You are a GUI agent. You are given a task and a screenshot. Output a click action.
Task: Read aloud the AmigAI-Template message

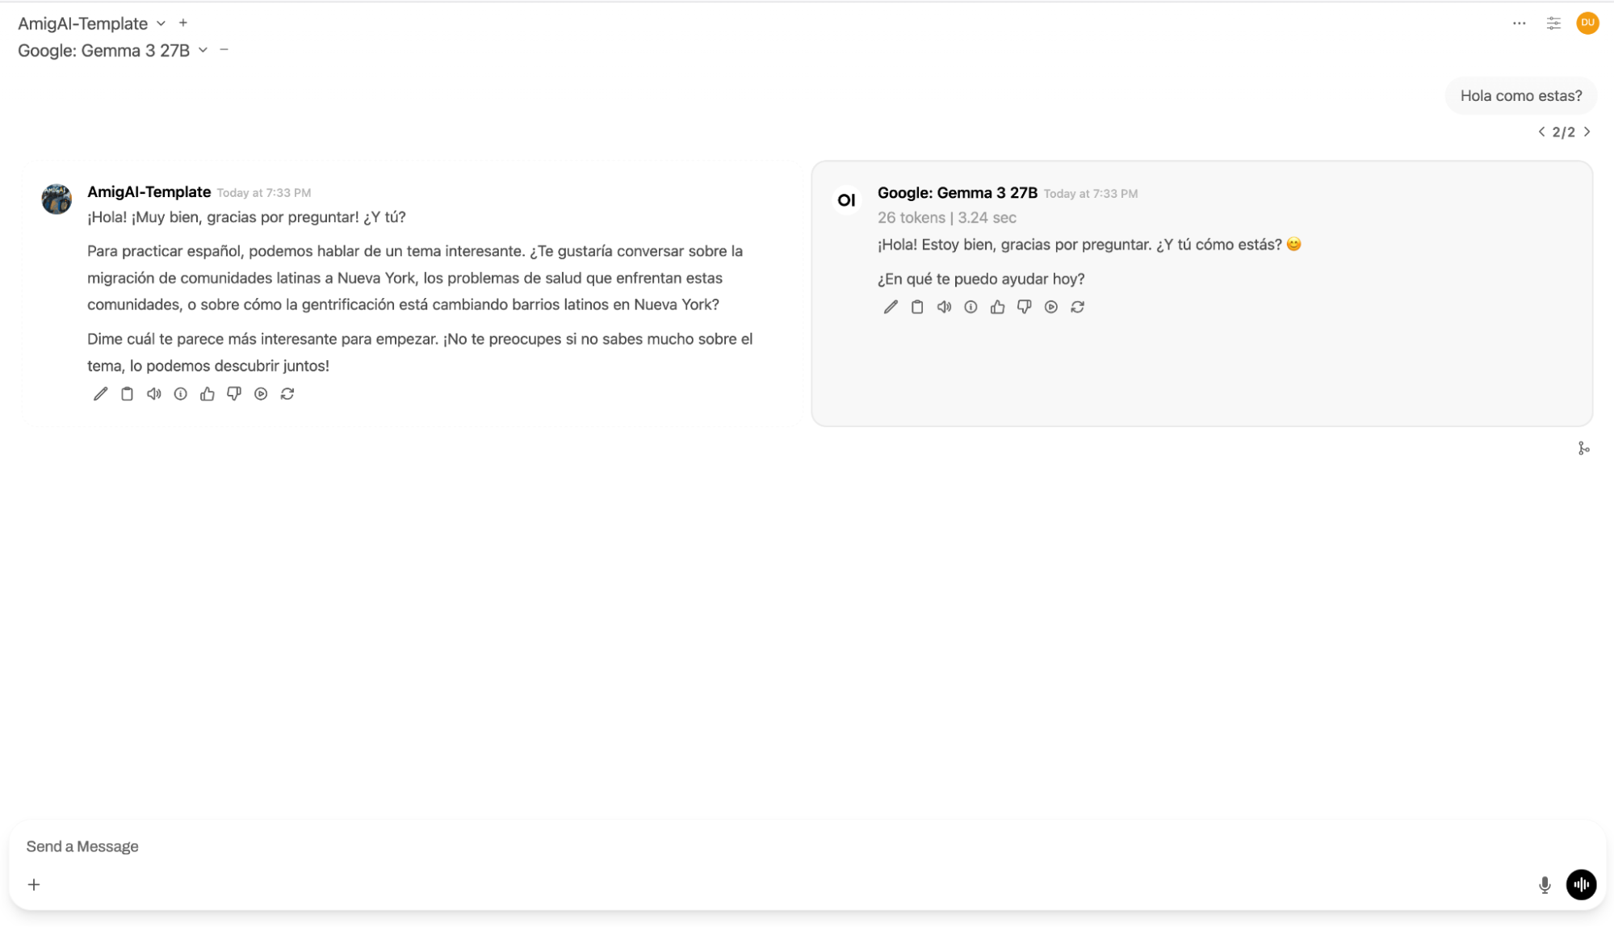coord(153,393)
